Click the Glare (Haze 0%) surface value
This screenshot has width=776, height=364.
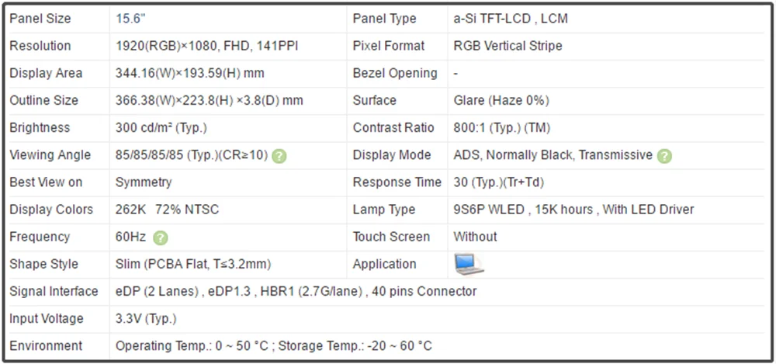pyautogui.click(x=501, y=100)
